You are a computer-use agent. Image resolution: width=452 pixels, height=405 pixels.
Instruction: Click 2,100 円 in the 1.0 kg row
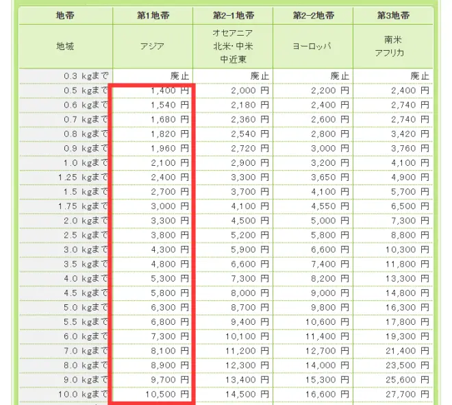(x=170, y=163)
